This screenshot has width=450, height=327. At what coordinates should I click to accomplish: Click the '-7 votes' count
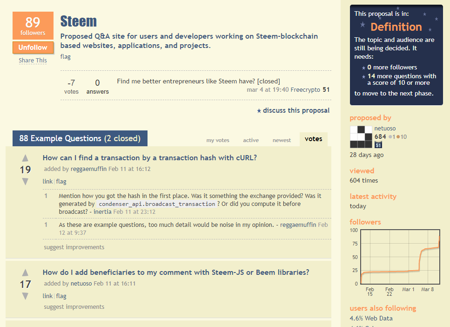71,87
